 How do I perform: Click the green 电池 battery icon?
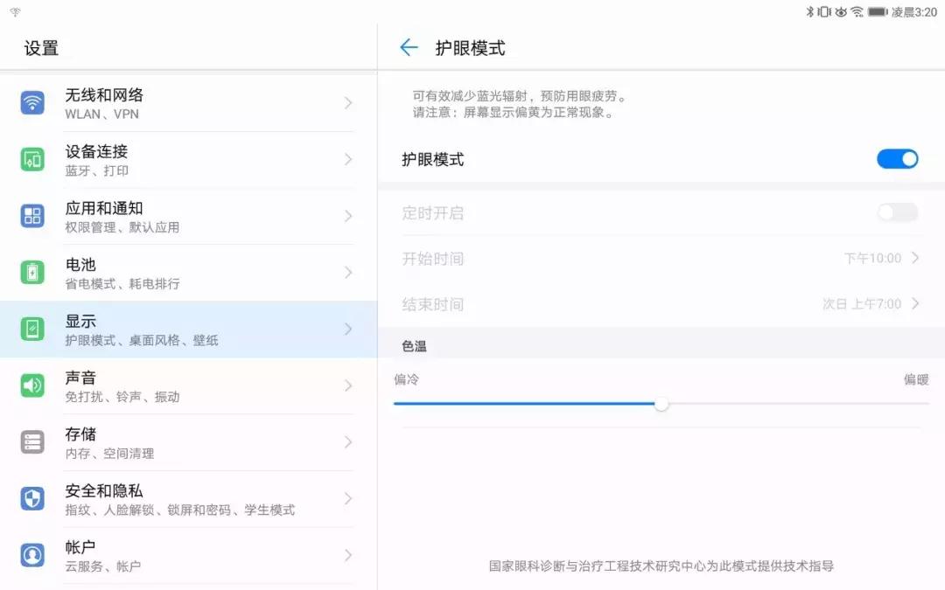pyautogui.click(x=32, y=272)
